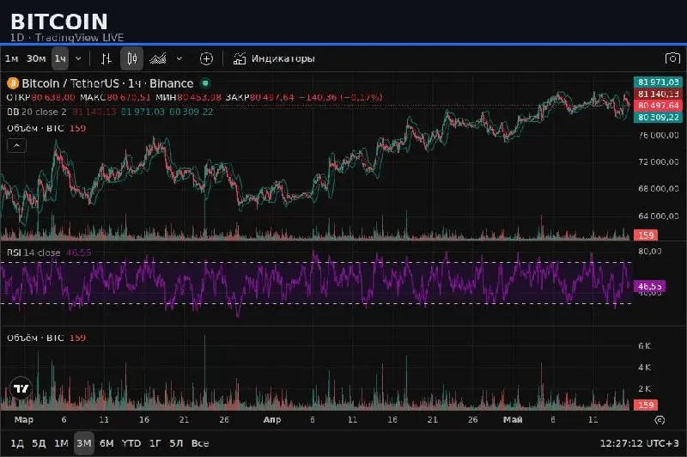The height and width of the screenshot is (457, 687).
Task: Click the green market status dot
Action: (205, 82)
